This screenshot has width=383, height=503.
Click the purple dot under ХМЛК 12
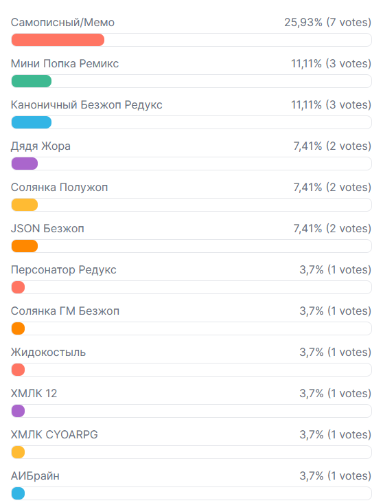pyautogui.click(x=19, y=411)
